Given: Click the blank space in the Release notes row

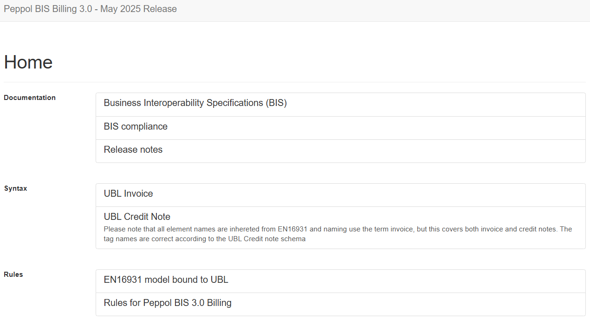Looking at the screenshot, I should click(x=371, y=151).
